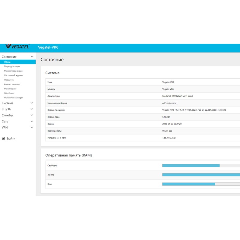The image size is (240, 240).
Task: Collapse the Состояние section chevron
Action: pos(32,57)
